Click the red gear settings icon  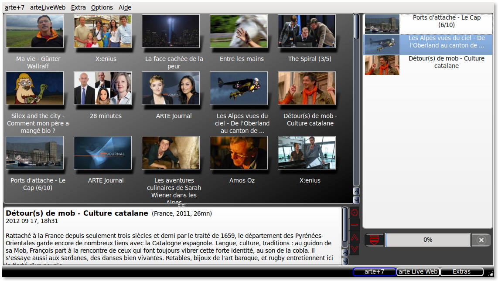tap(355, 213)
